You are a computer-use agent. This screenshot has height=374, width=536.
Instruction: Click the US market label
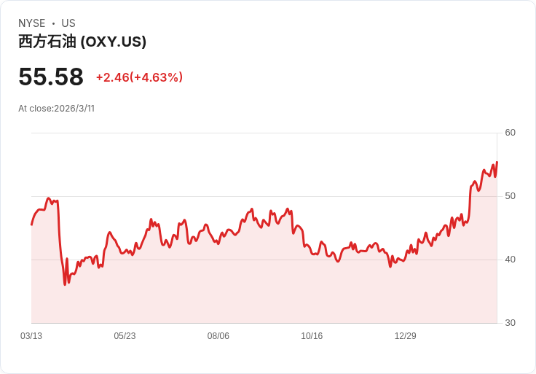pyautogui.click(x=68, y=23)
